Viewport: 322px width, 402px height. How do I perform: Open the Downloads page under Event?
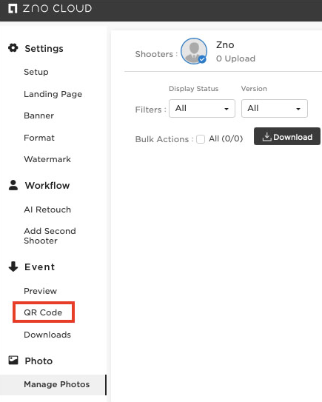(x=47, y=335)
